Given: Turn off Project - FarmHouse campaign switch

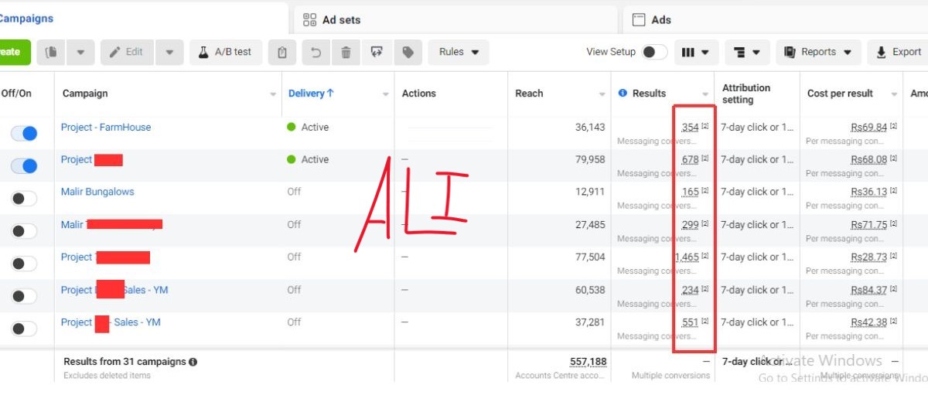Looking at the screenshot, I should click(x=24, y=134).
